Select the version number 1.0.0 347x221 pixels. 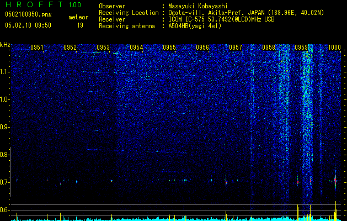pos(74,4)
